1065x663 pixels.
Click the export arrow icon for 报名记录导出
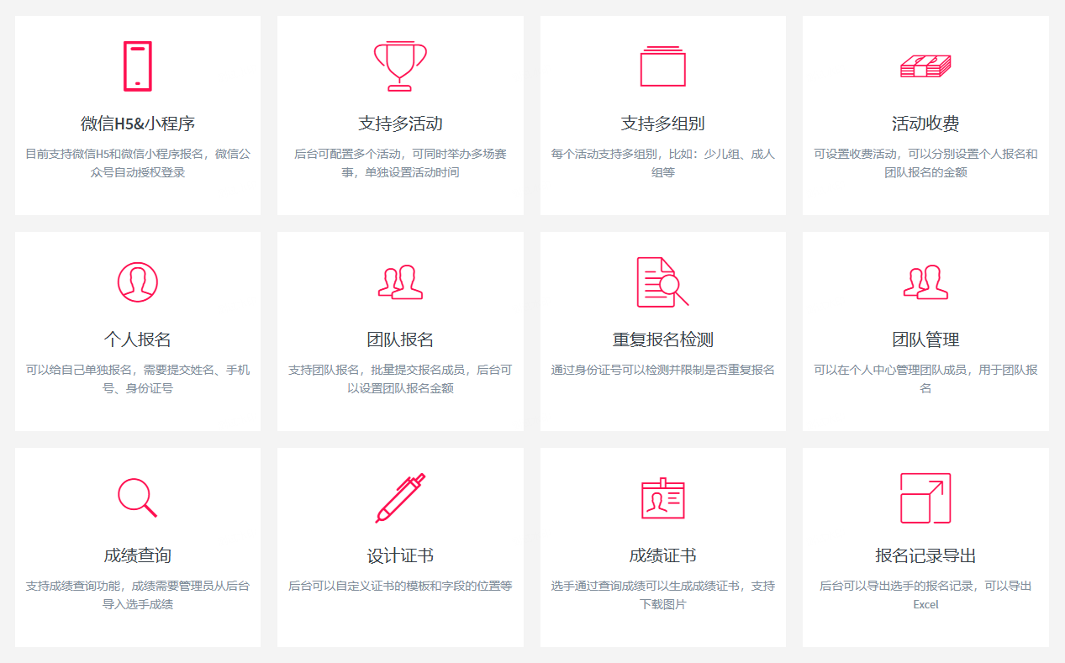(925, 497)
